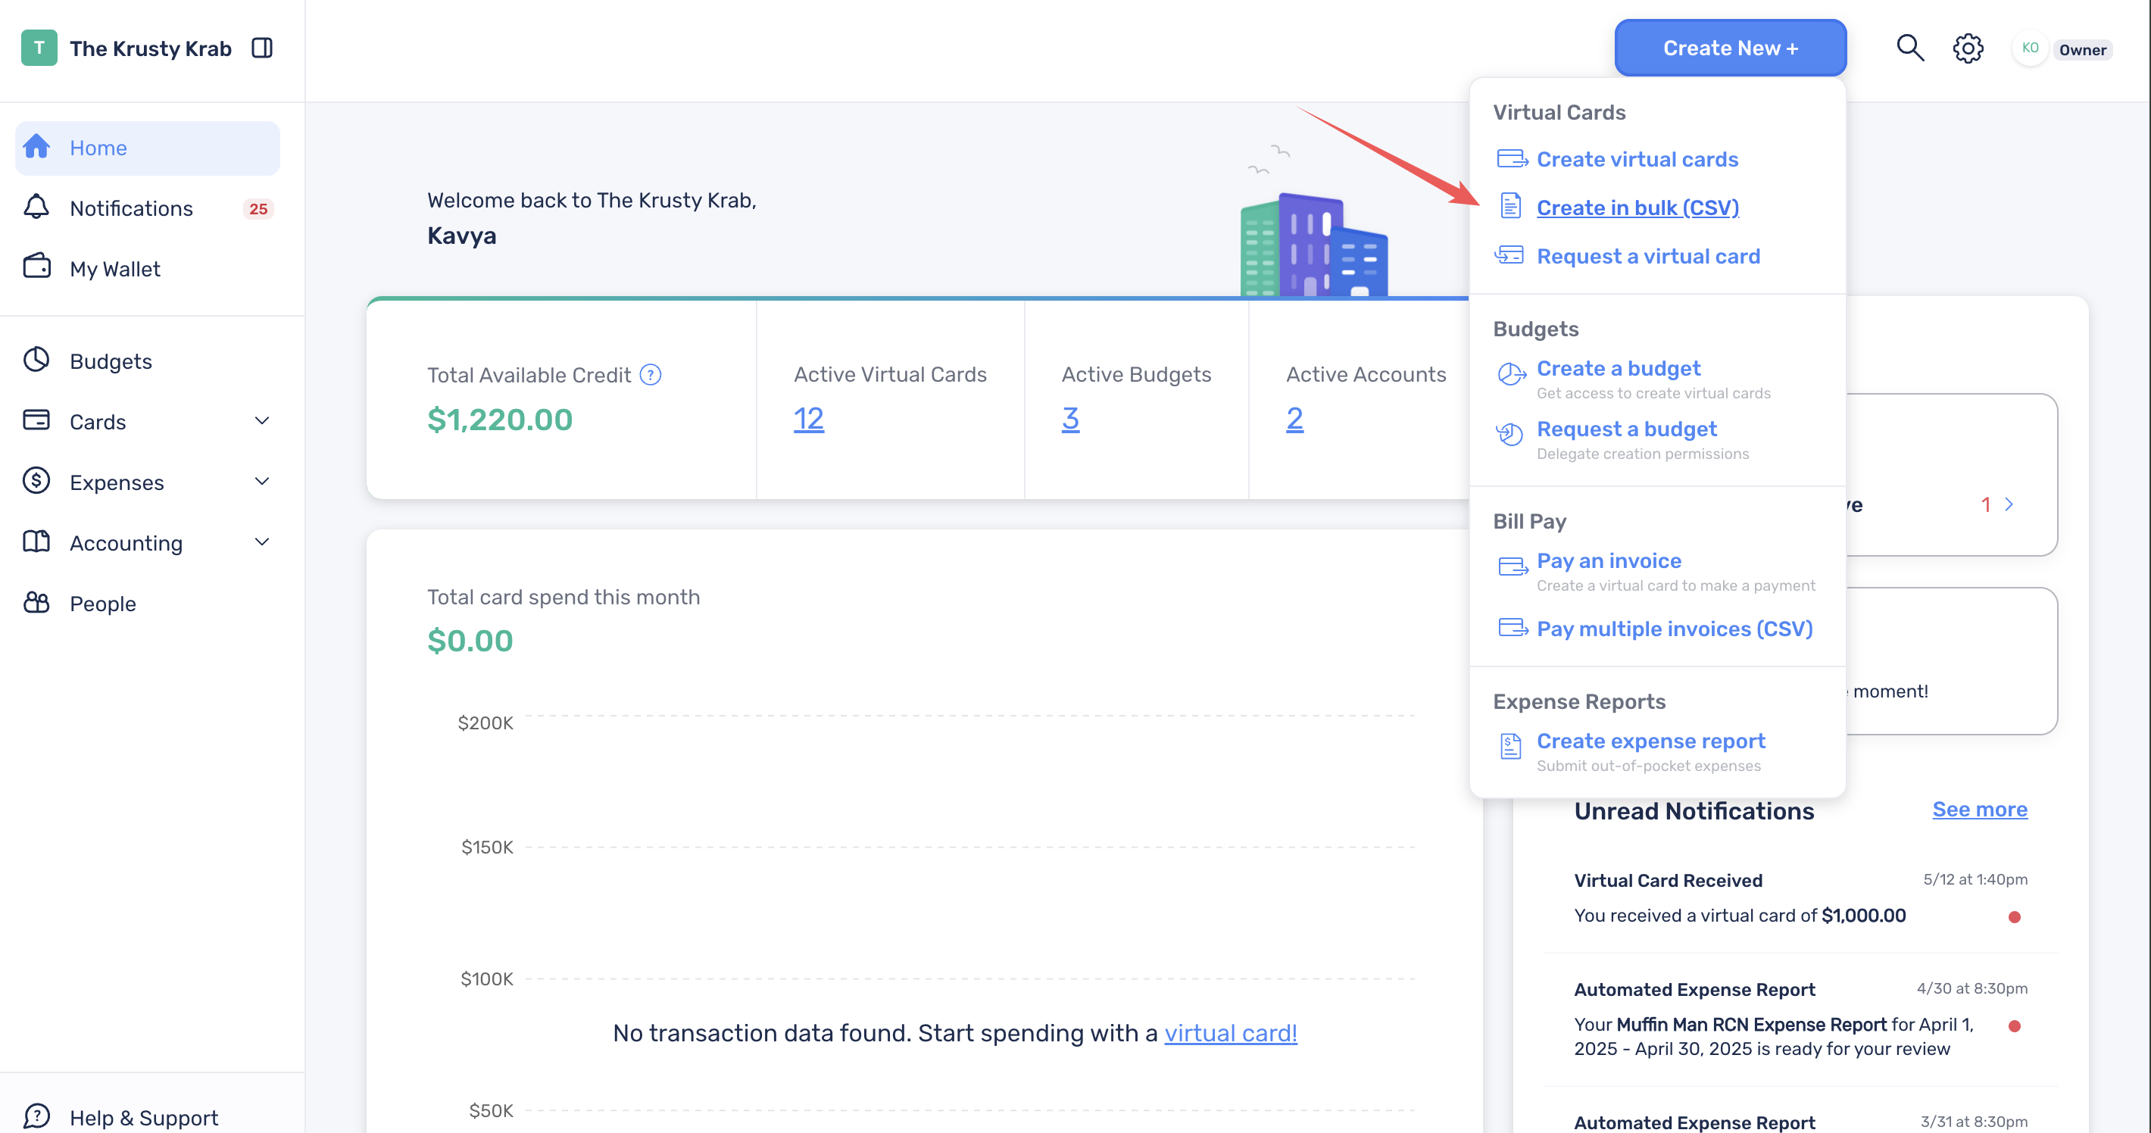Click Active Virtual Cards count 12
Viewport: 2151px width, 1133px height.
808,418
